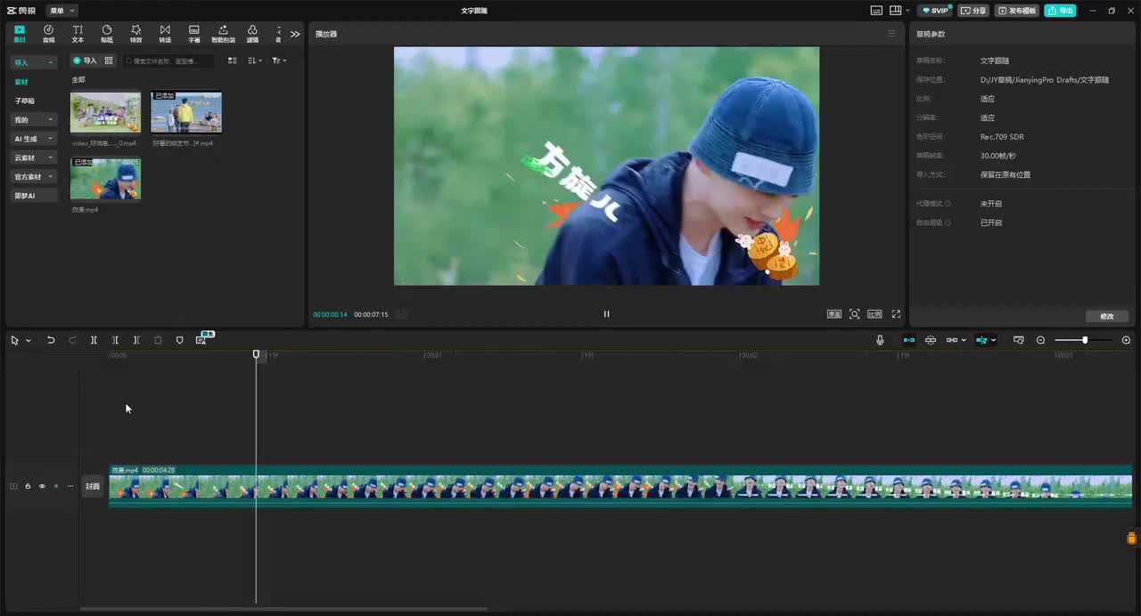Viewport: 1141px width, 616px height.
Task: Click the 发布模板 publish template button
Action: coord(1017,11)
